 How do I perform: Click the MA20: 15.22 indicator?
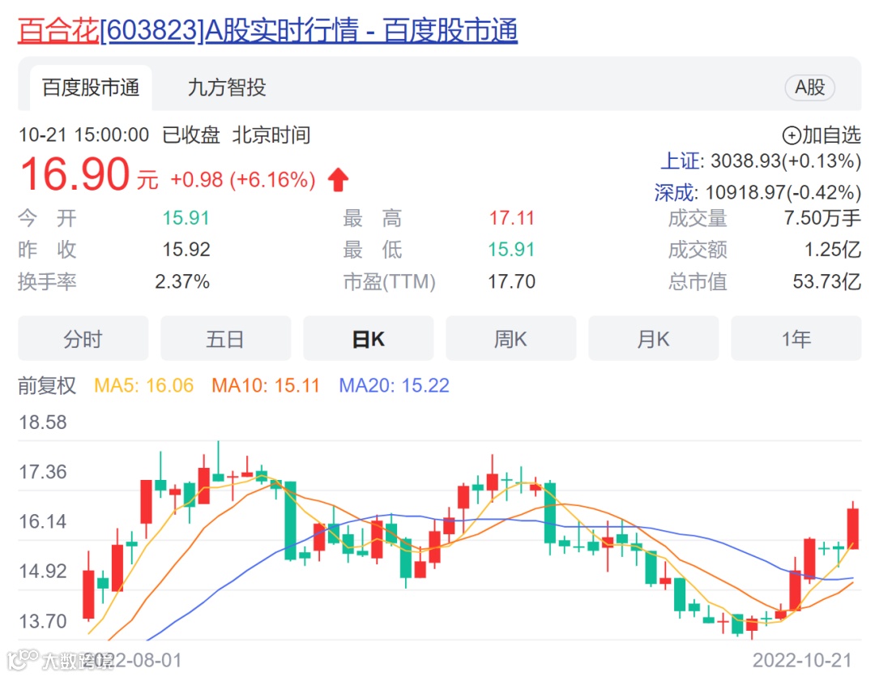(394, 385)
